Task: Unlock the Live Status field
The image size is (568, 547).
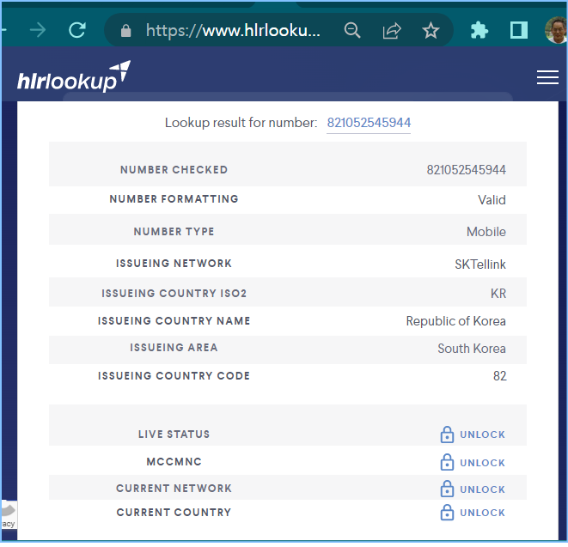Action: 482,435
